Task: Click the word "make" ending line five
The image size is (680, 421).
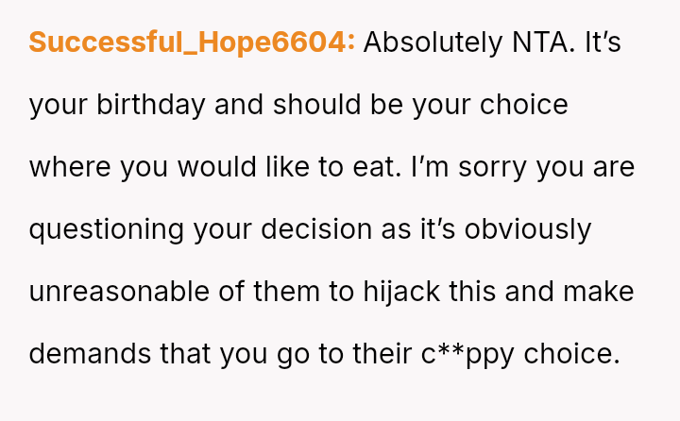Action: pyautogui.click(x=598, y=292)
